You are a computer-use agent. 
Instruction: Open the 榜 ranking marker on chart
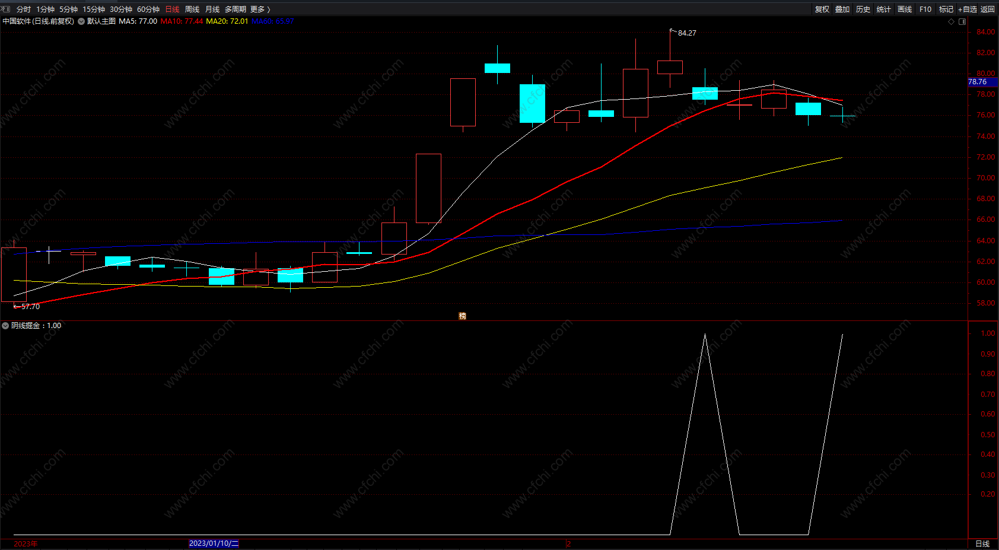pyautogui.click(x=462, y=316)
